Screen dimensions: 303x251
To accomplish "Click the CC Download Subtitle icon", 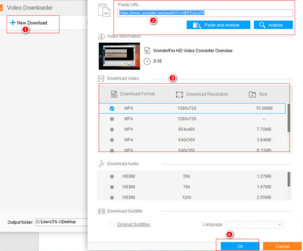I will pos(101,211).
